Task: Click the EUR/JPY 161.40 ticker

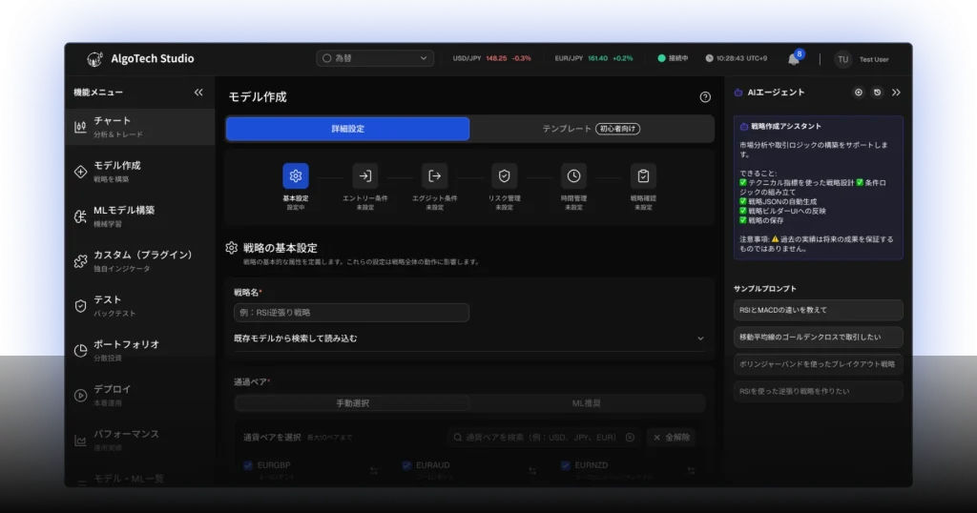Action: (593, 58)
